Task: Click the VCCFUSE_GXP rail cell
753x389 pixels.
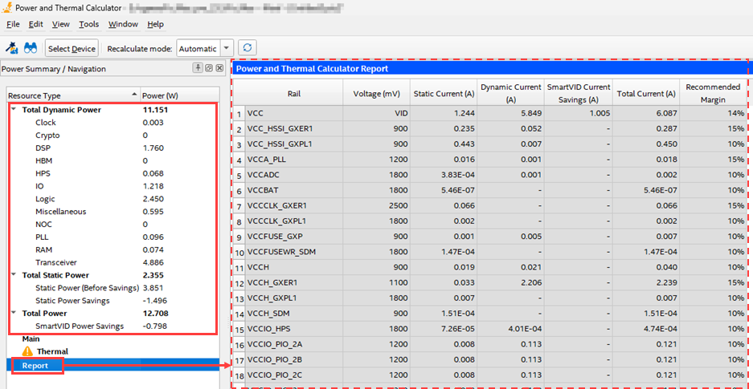Action: tap(295, 236)
